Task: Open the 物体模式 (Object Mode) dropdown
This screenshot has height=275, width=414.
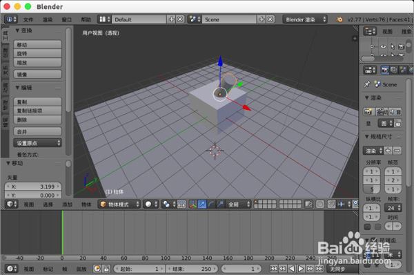Action: [119, 204]
